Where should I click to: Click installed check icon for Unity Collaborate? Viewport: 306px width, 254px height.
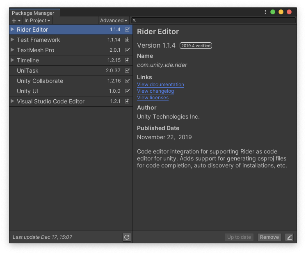[x=127, y=81]
